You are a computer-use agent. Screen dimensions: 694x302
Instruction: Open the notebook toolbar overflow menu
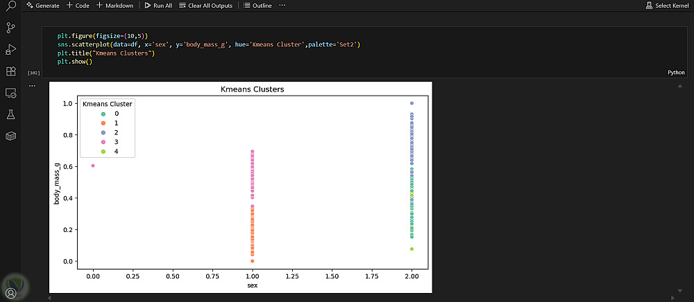(x=282, y=5)
